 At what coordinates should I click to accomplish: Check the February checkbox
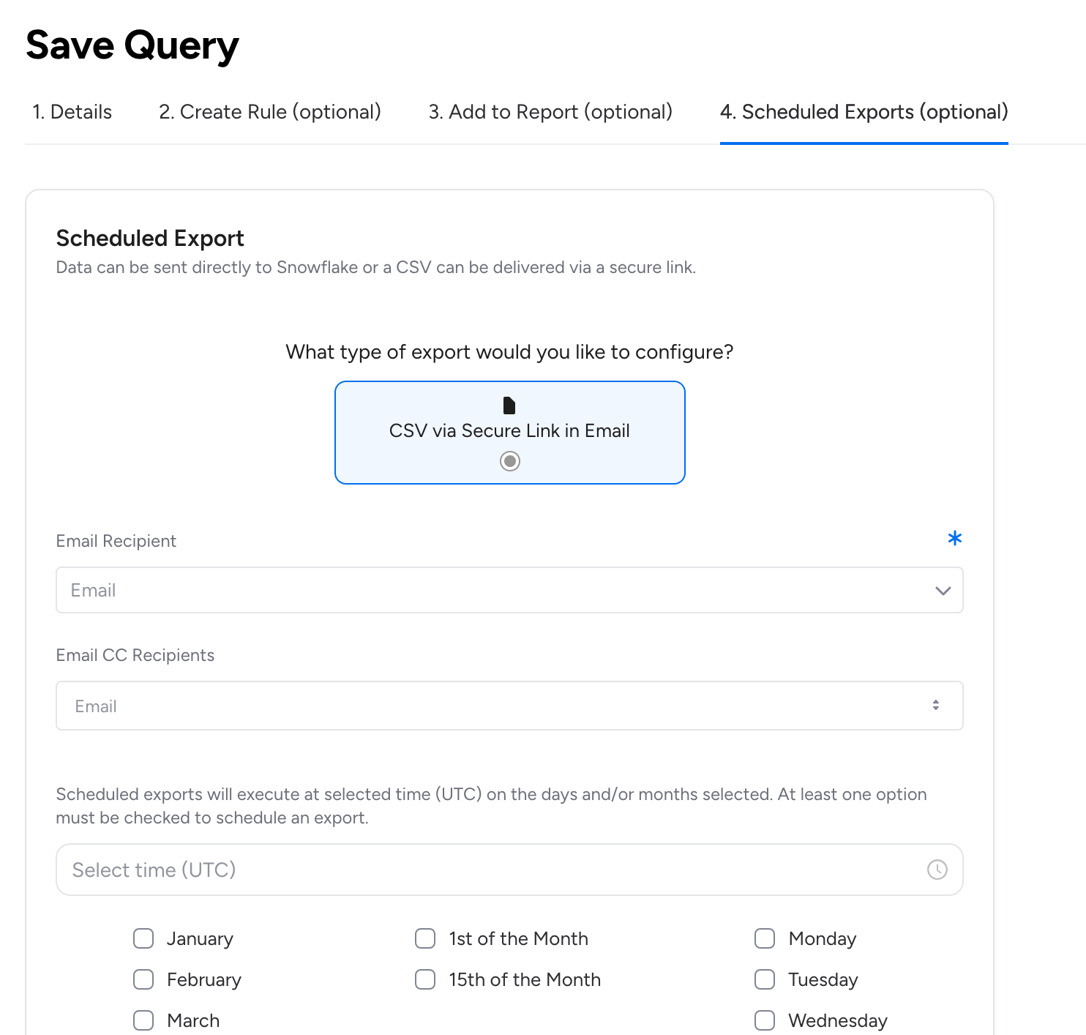click(143, 979)
